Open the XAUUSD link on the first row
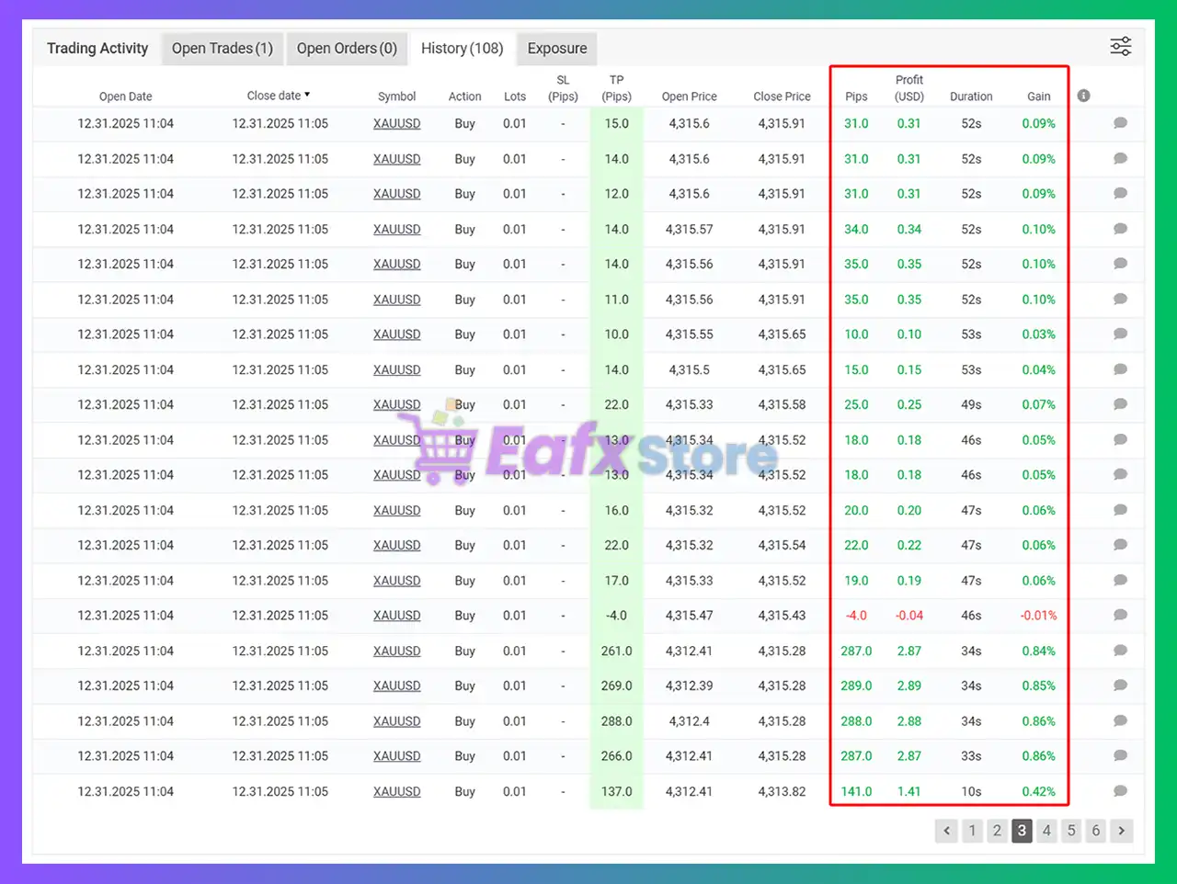Screen dimensions: 1177x884 pos(396,123)
